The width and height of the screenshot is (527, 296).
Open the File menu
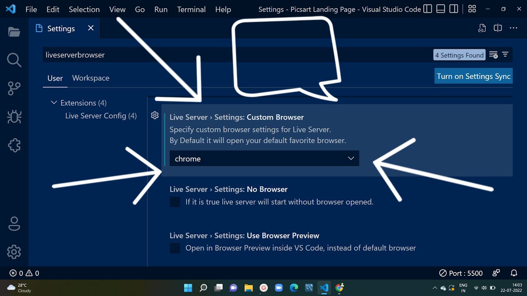[31, 9]
